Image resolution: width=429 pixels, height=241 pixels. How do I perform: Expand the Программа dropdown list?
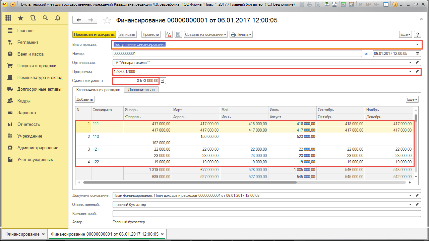click(x=410, y=72)
